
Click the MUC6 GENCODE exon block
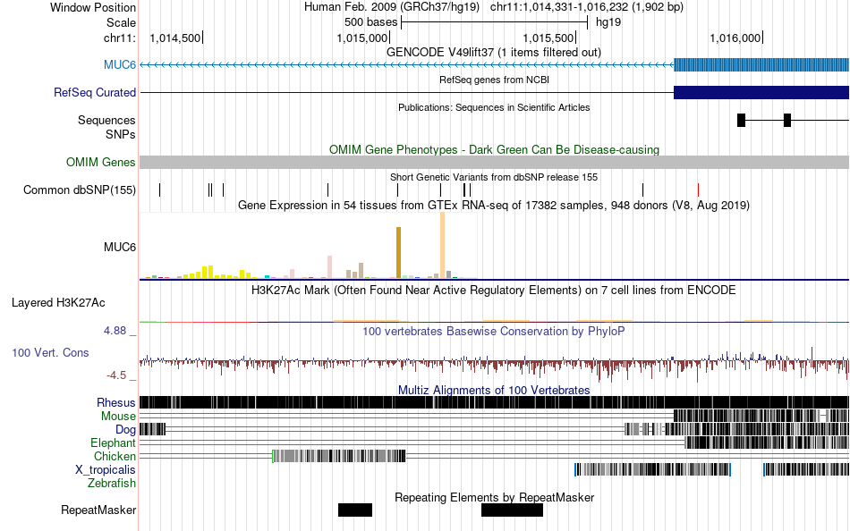coord(761,64)
